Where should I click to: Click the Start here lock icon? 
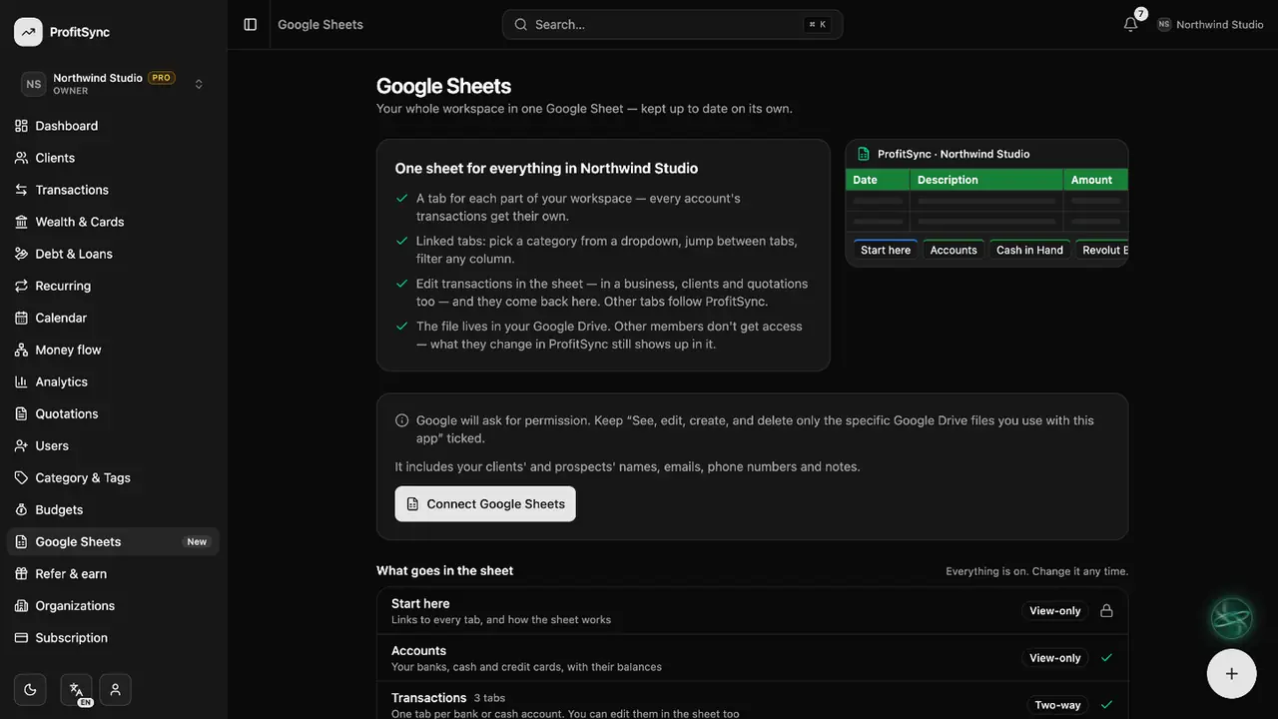coord(1106,611)
